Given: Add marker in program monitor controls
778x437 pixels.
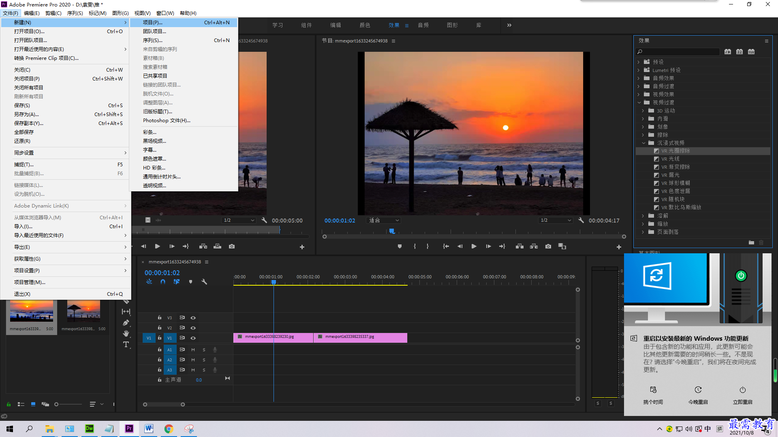Looking at the screenshot, I should tap(400, 246).
